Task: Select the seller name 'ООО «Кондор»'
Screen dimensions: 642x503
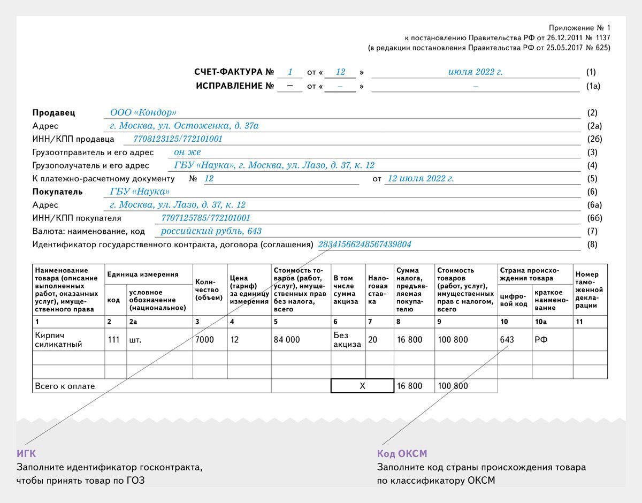Action: pos(143,113)
